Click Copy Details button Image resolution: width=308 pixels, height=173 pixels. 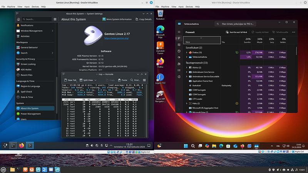[x=143, y=19]
